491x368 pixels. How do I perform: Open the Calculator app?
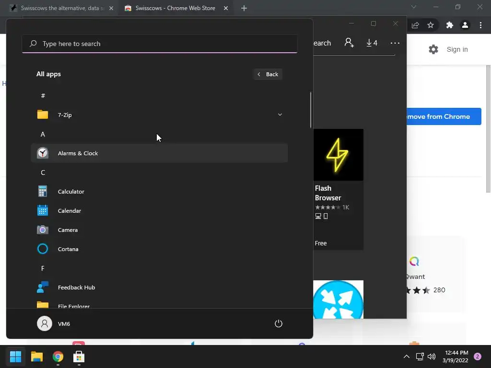(x=159, y=192)
